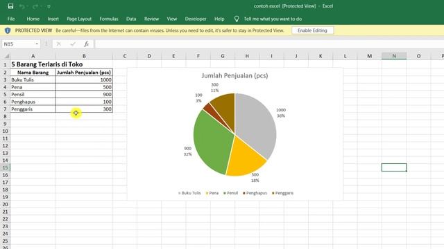Viewport: 444px width, 249px height.
Task: Switch to the Review tab
Action: click(151, 19)
